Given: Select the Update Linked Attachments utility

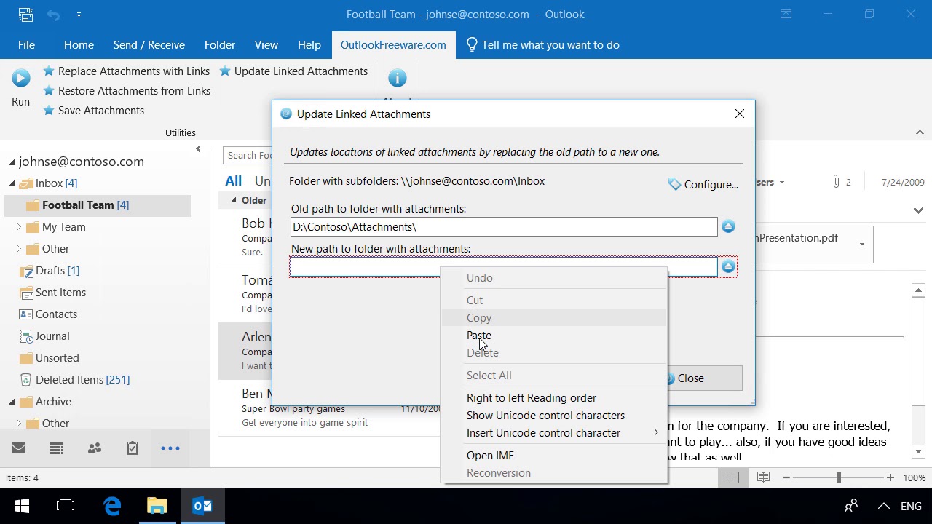Looking at the screenshot, I should (293, 71).
